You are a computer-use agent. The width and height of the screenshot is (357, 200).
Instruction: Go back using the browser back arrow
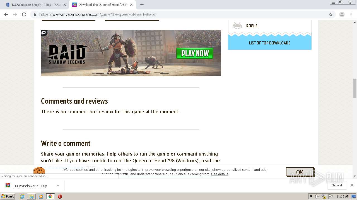[6, 14]
